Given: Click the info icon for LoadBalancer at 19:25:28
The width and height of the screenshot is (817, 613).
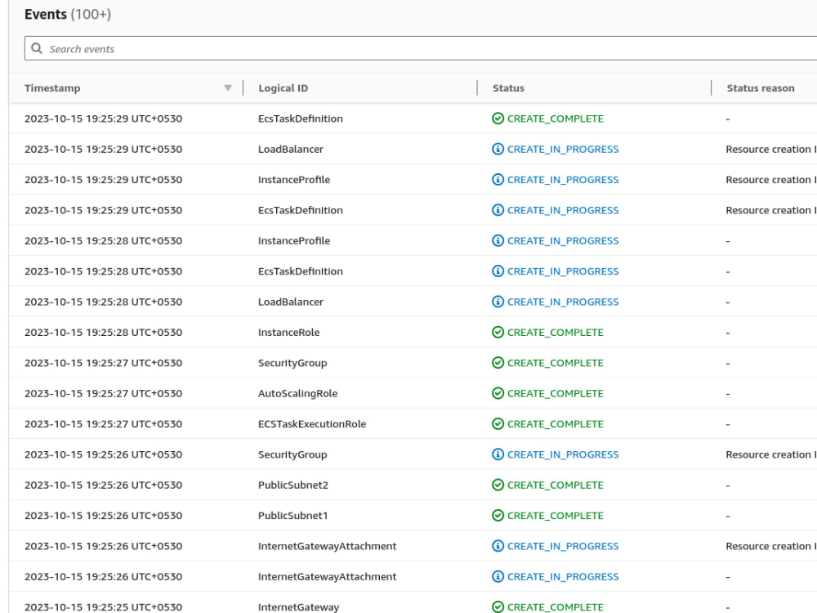Looking at the screenshot, I should (498, 302).
